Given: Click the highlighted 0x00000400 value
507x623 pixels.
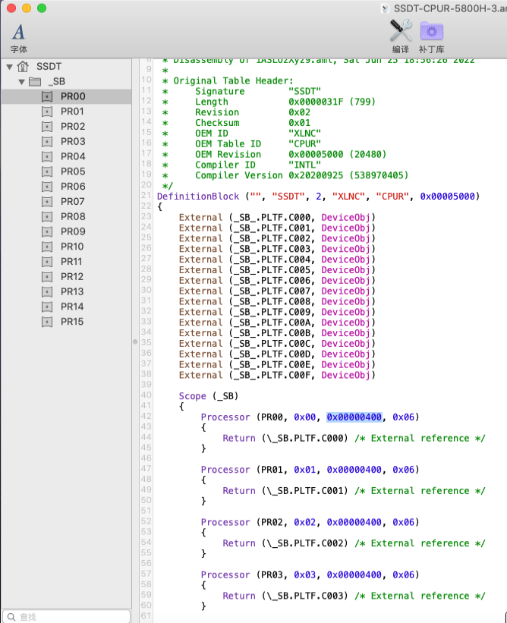Looking at the screenshot, I should (355, 417).
